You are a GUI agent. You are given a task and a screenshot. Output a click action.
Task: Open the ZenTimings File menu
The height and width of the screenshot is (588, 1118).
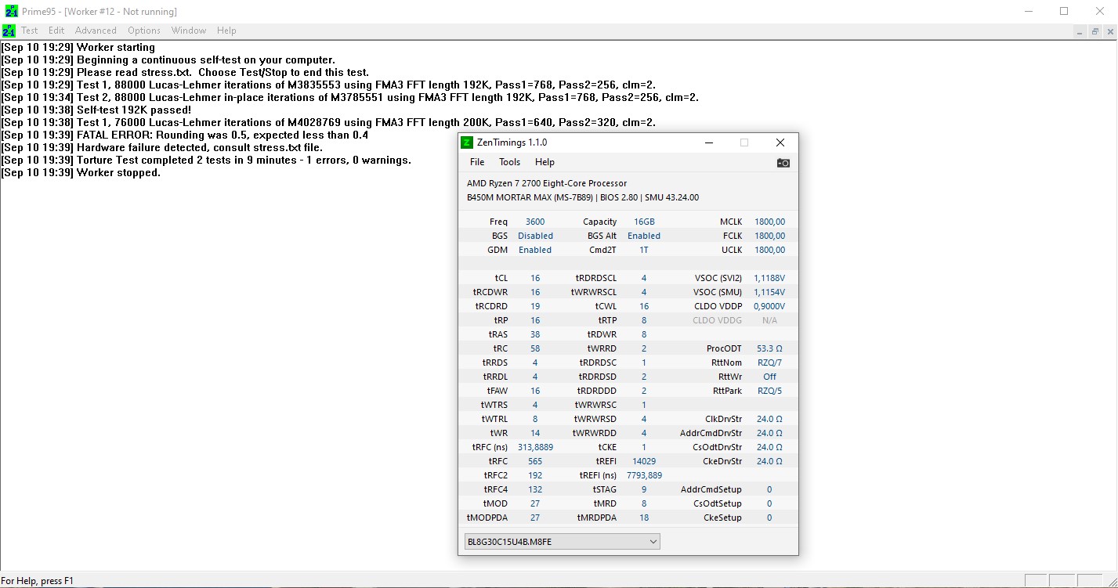[477, 162]
